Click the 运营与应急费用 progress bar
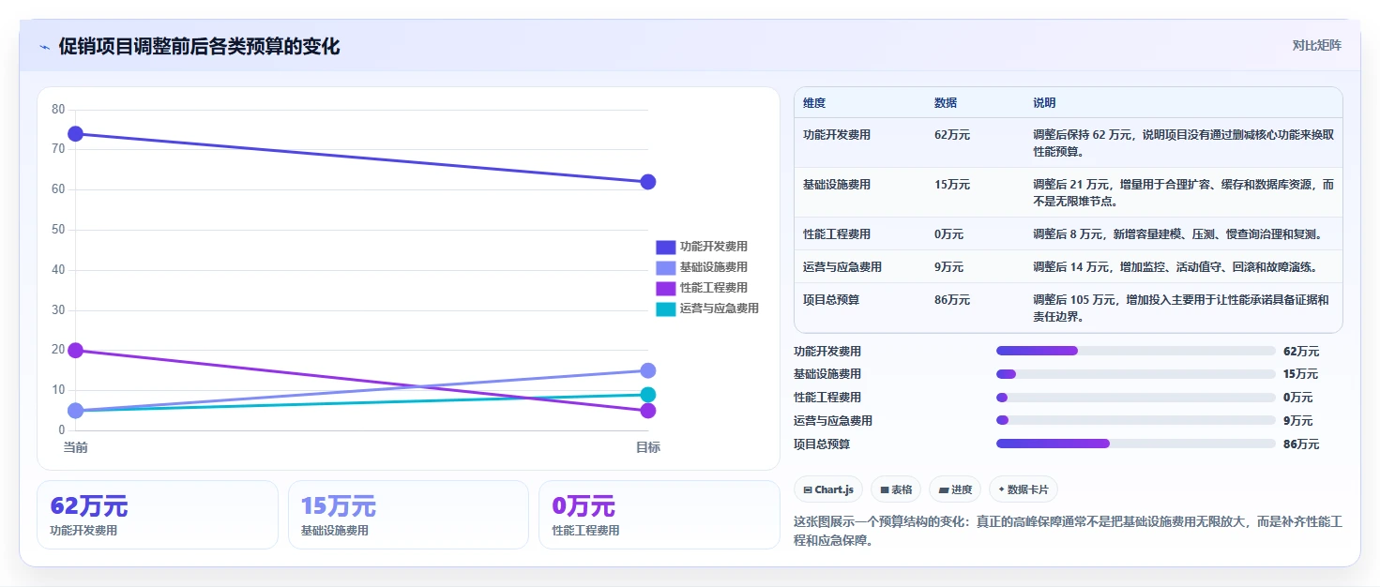The image size is (1380, 587). [1136, 420]
